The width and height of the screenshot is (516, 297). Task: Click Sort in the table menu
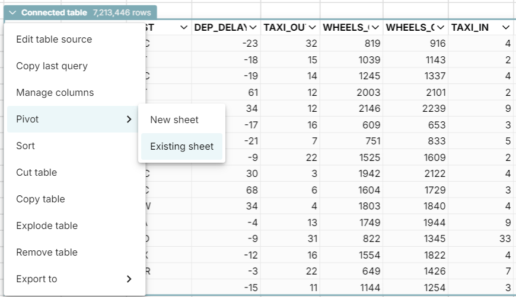click(x=26, y=146)
